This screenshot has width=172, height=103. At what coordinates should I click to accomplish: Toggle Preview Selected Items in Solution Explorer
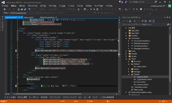pyautogui.click(x=153, y=21)
